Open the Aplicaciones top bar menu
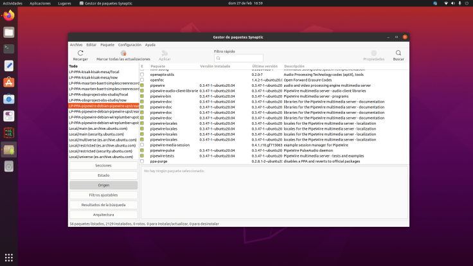 (x=40, y=3)
